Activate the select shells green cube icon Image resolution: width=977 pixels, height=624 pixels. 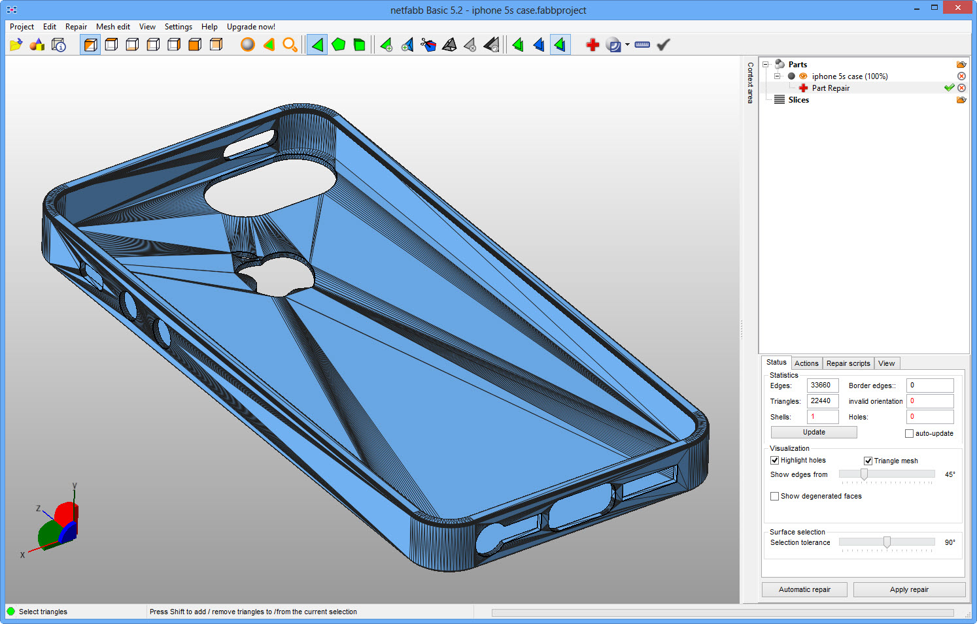click(359, 44)
